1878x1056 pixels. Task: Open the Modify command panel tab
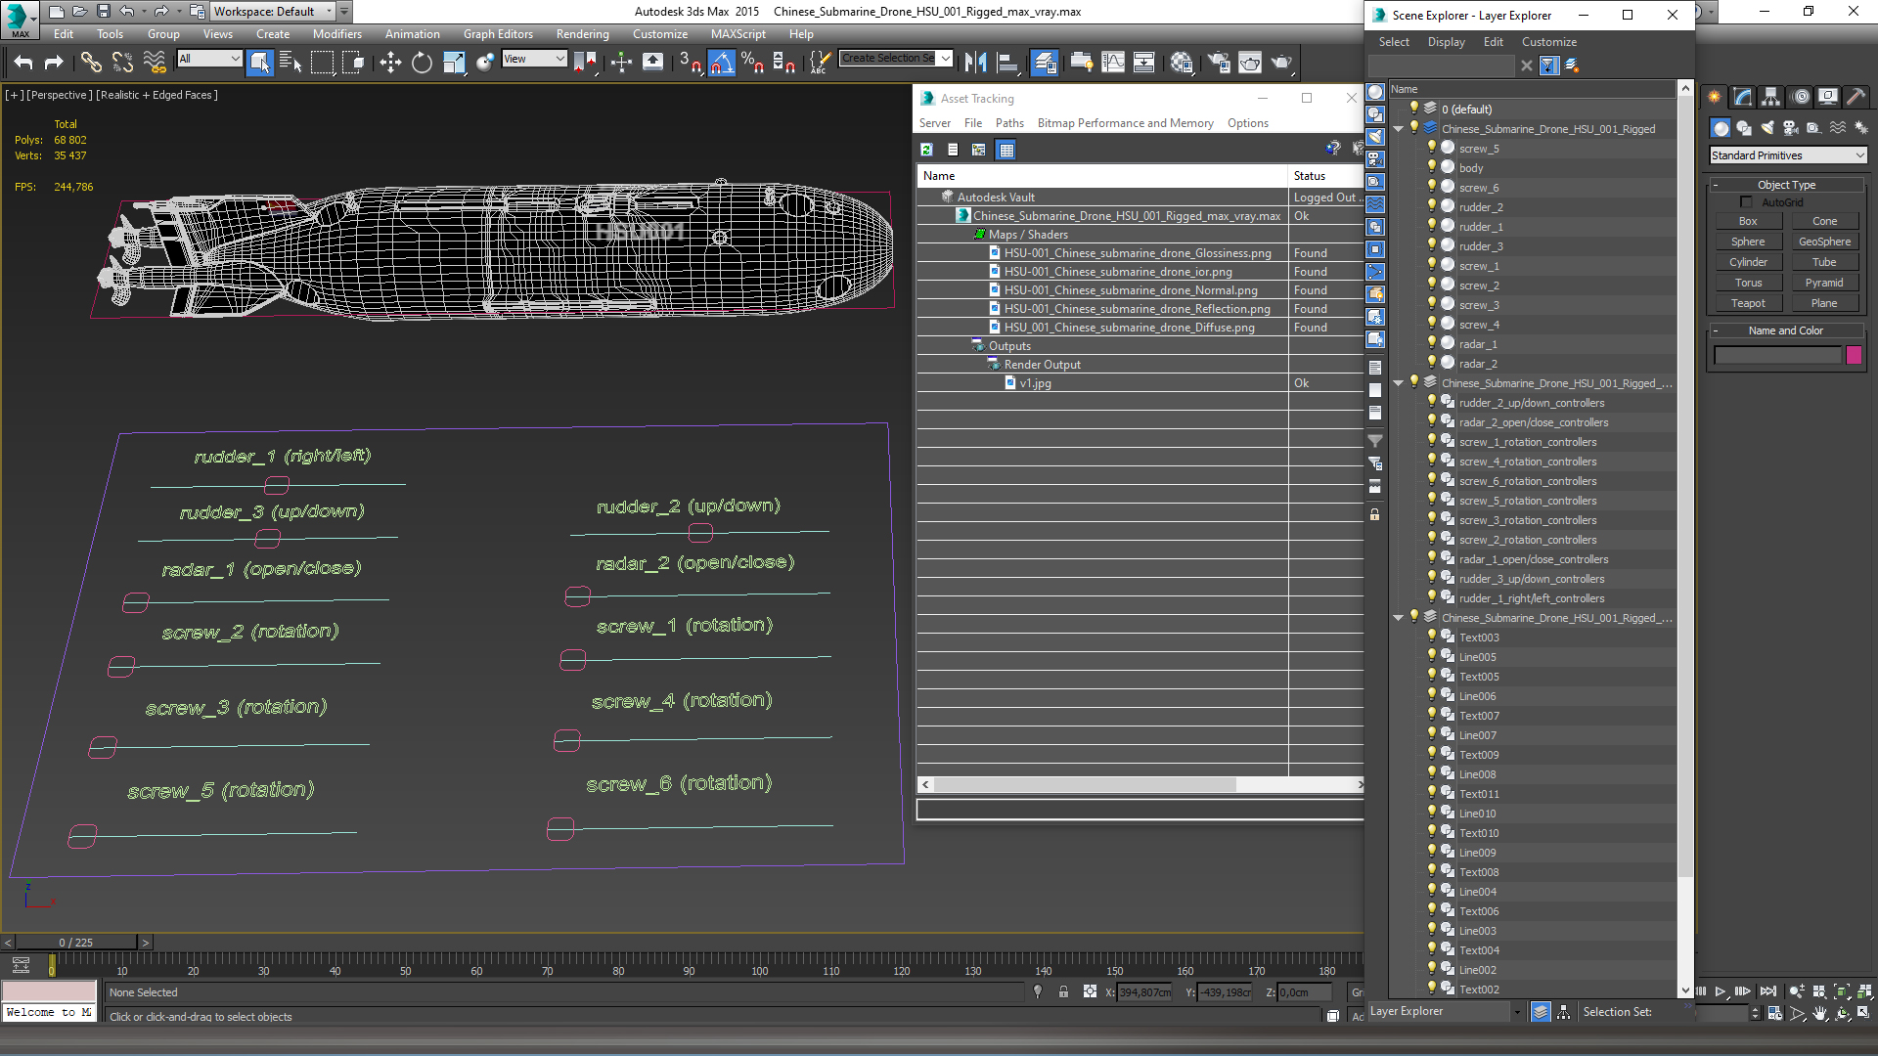click(1742, 97)
